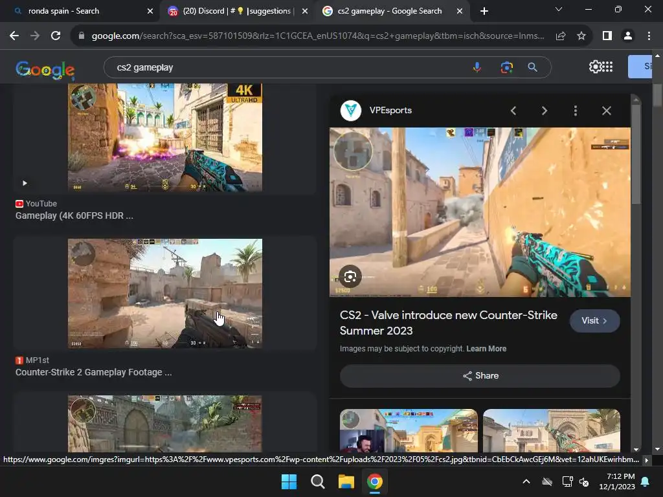Open File Explorer from taskbar

[x=346, y=481]
